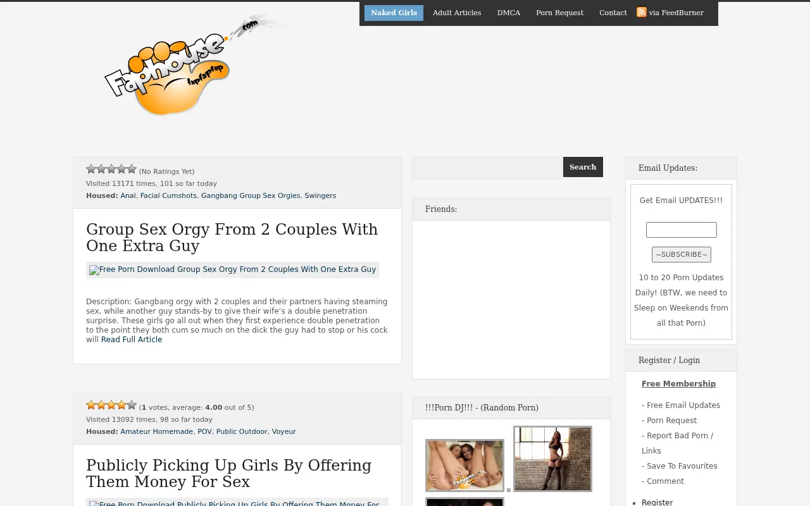Image resolution: width=810 pixels, height=506 pixels.
Task: Click the '(No Ratings Yet)' text
Action: pyautogui.click(x=166, y=172)
